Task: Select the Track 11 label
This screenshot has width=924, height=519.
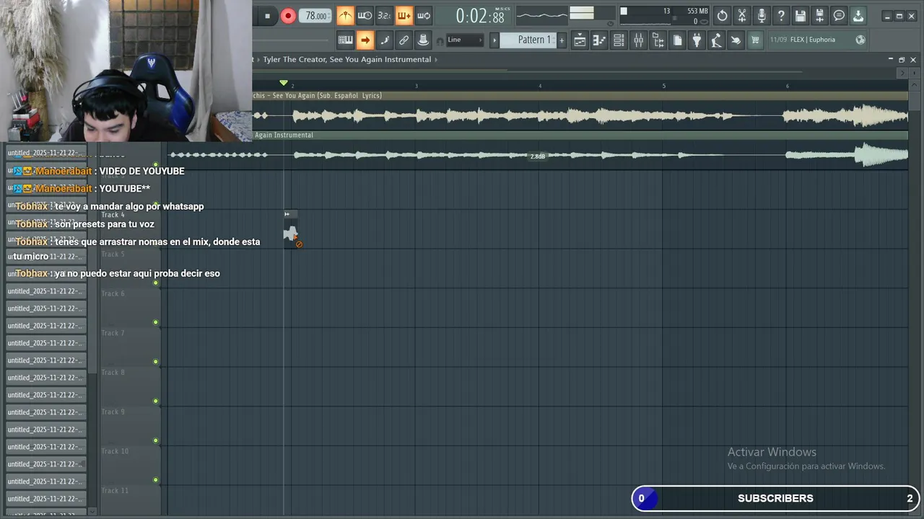Action: tap(115, 490)
